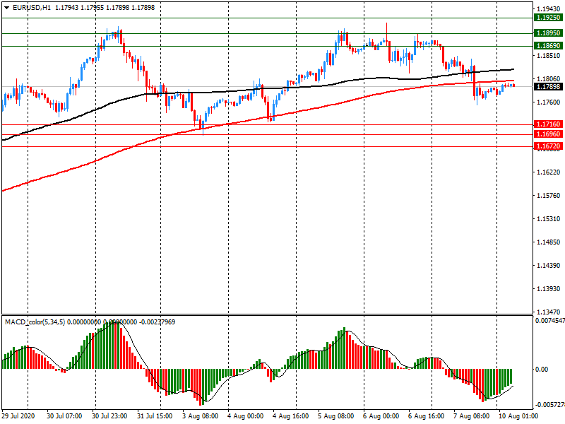Click the 1.17160 red support level label
The image size is (565, 424).
[548, 124]
